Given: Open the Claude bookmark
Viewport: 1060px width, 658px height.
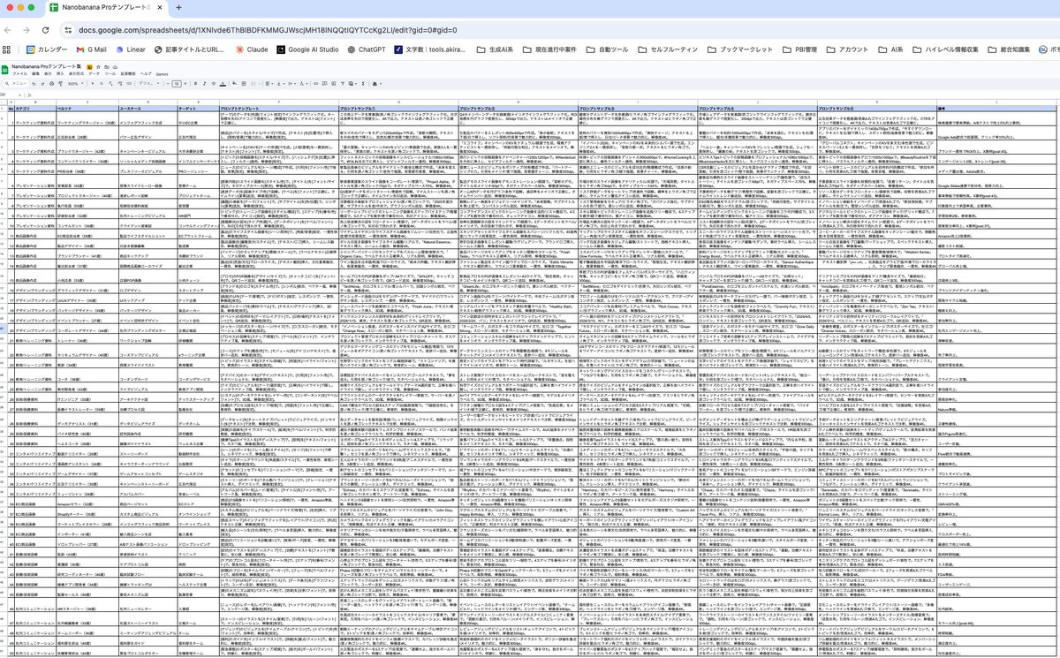Looking at the screenshot, I should click(x=250, y=49).
